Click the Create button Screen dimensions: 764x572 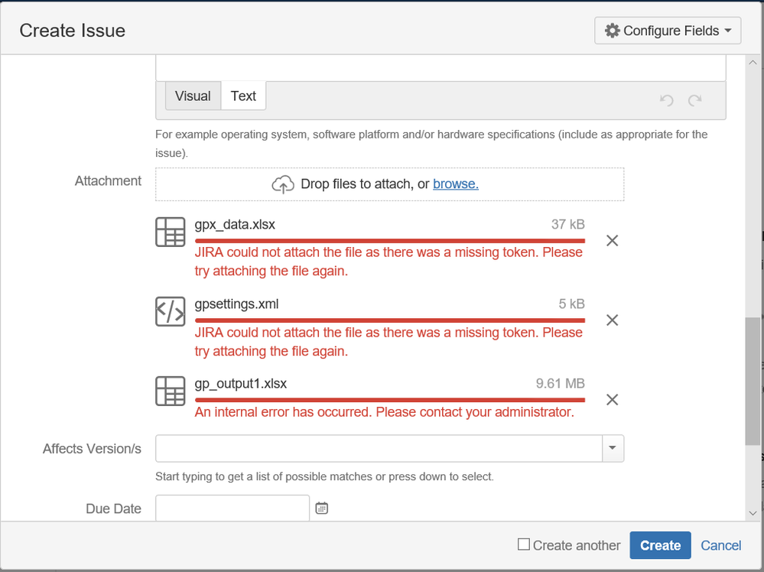[x=659, y=544]
